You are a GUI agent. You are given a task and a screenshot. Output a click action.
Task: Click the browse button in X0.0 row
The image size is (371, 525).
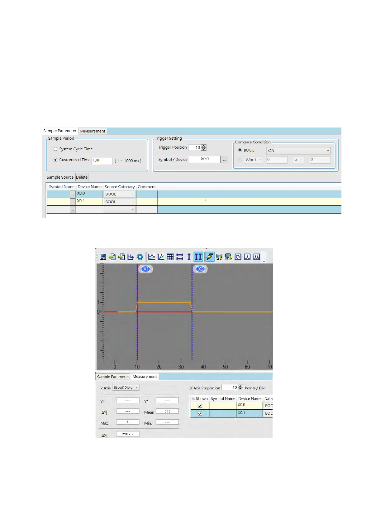(73, 194)
